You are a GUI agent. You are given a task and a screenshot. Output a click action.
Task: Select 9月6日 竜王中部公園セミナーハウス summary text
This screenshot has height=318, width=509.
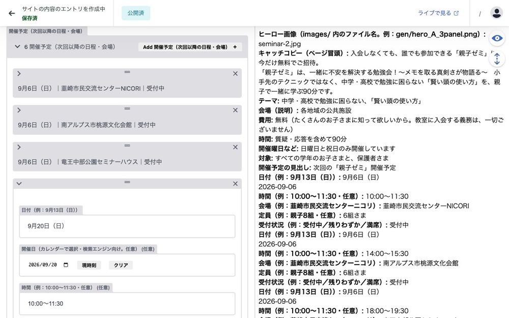(x=90, y=162)
